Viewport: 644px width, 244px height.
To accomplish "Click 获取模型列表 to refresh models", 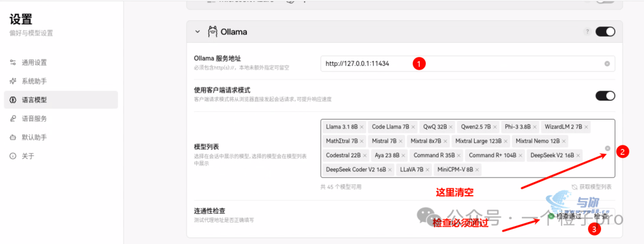I will [592, 187].
